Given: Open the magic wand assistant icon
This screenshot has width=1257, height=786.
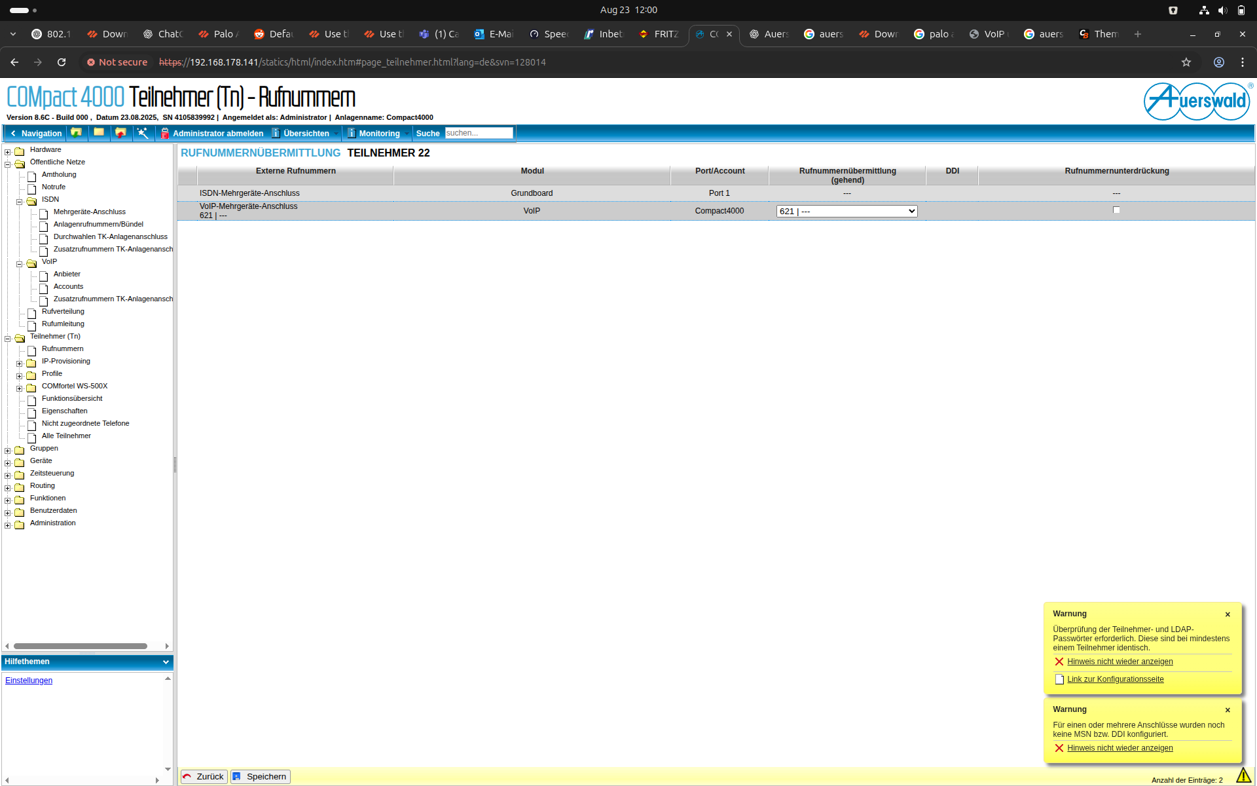Looking at the screenshot, I should (142, 133).
